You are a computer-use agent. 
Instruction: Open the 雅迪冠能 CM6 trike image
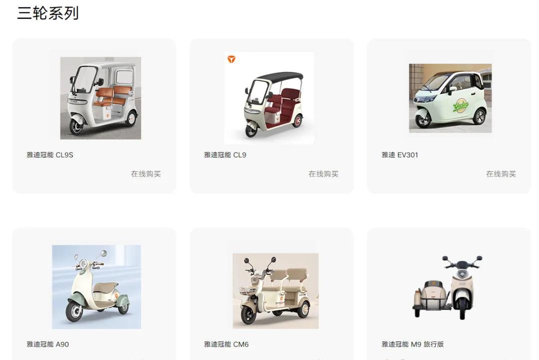275,291
